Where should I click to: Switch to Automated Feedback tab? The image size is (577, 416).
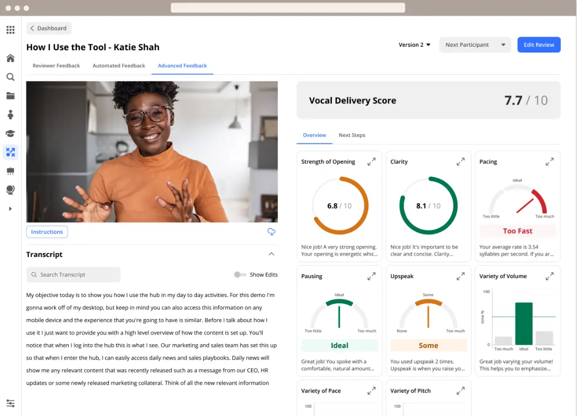(x=119, y=66)
